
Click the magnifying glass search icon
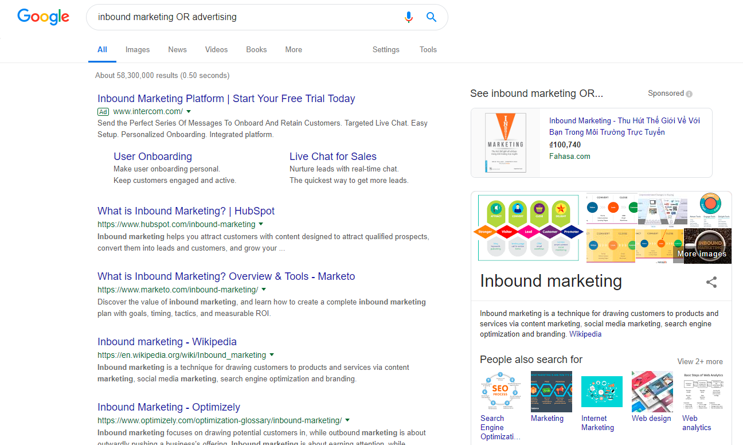432,17
